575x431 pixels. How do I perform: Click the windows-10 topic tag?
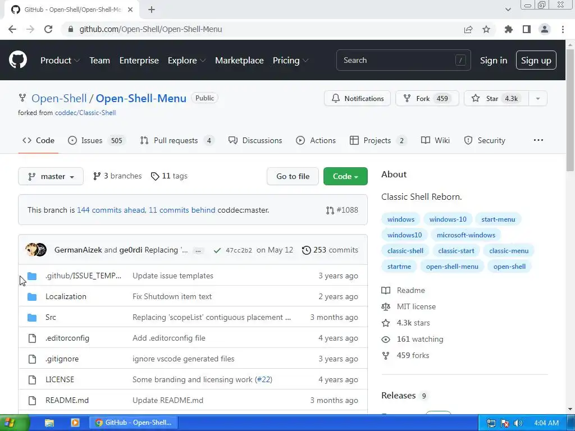[448, 219]
